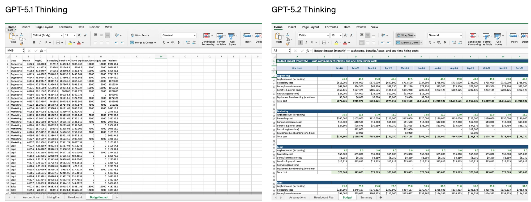Click Conditional Formatting in the GPT-5.1 ribbon
The image size is (531, 202).
click(208, 39)
